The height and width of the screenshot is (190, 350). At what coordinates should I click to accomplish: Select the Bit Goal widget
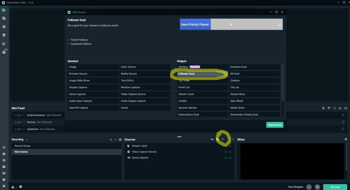click(x=254, y=74)
